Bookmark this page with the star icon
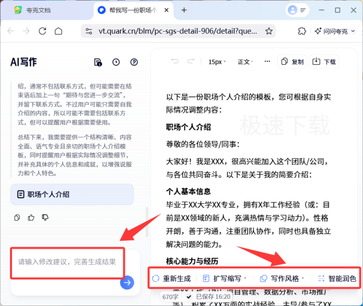This screenshot has width=363, height=306. pyautogui.click(x=269, y=31)
